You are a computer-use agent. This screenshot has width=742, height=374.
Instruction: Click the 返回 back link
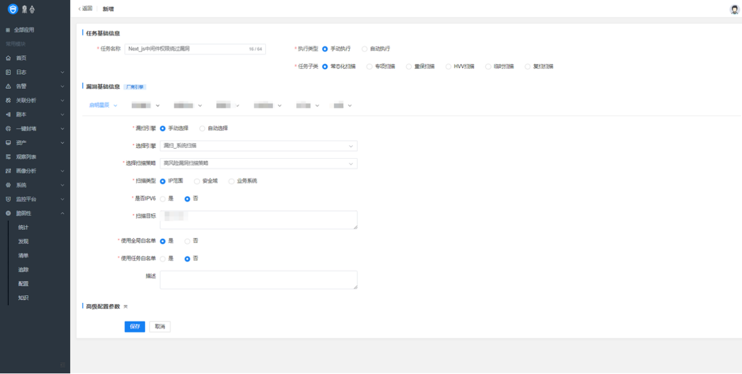tap(86, 9)
